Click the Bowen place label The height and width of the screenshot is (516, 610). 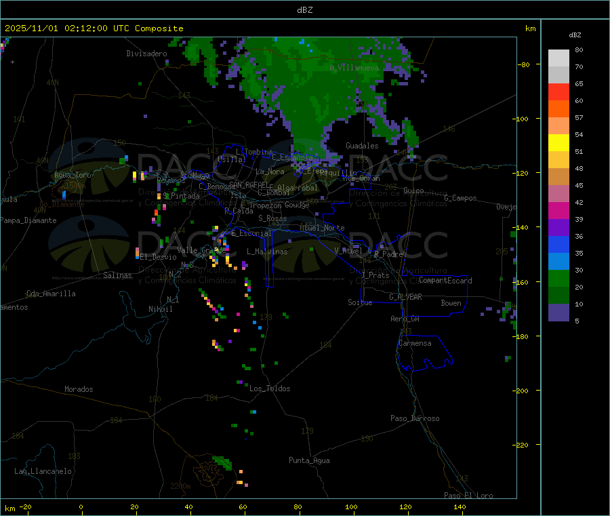(x=451, y=303)
